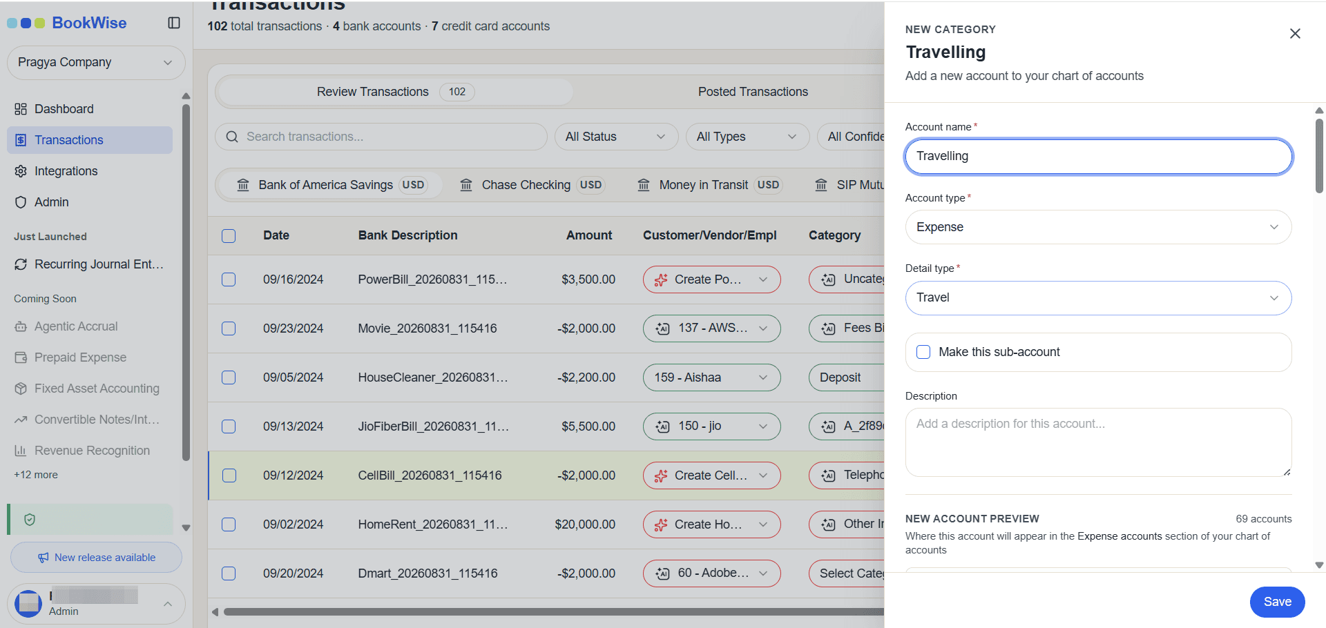This screenshot has width=1326, height=628.
Task: Click the Integrations gear icon
Action: pos(21,171)
